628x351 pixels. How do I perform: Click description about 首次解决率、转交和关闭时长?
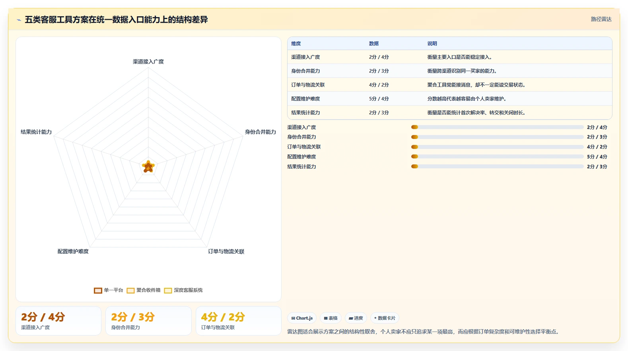pos(477,113)
